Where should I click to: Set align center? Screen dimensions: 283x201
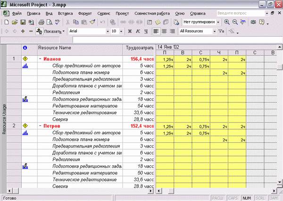(x=164, y=31)
